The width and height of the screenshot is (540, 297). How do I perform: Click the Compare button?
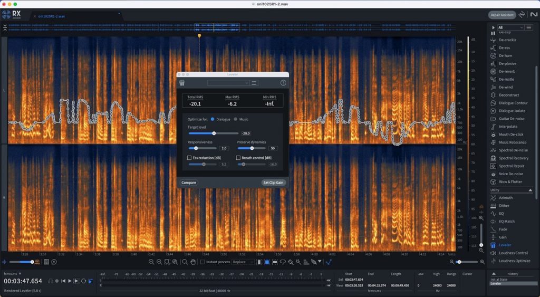click(189, 183)
